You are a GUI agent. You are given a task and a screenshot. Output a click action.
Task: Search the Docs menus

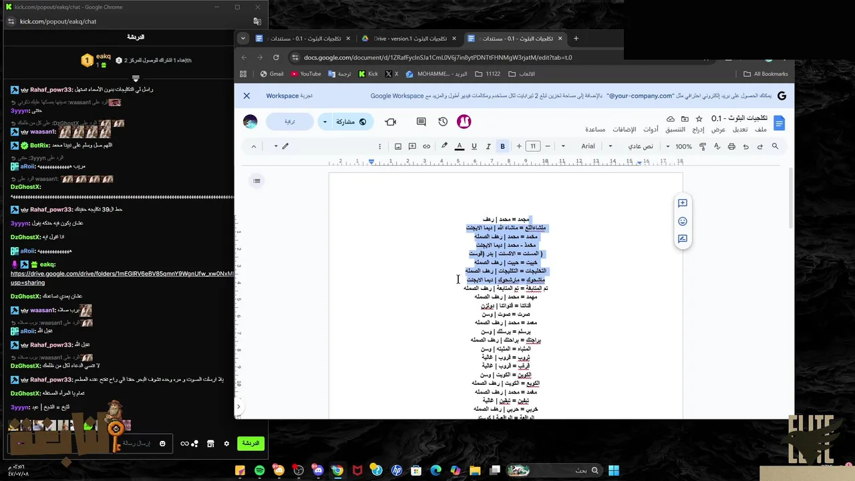(775, 146)
